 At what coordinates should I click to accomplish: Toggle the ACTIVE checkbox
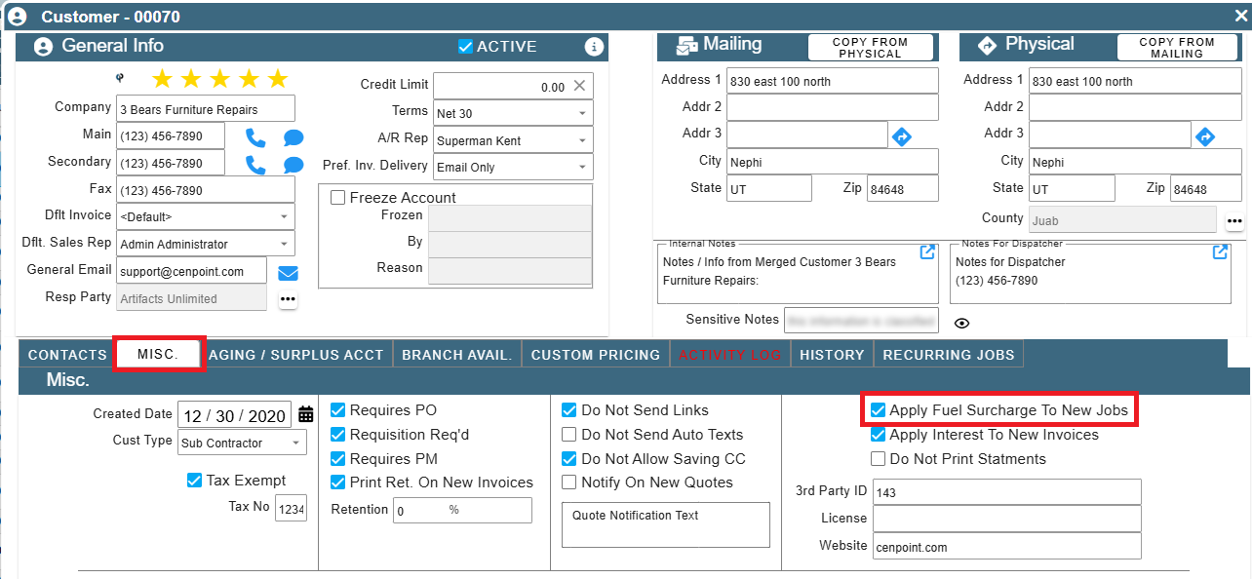[465, 46]
